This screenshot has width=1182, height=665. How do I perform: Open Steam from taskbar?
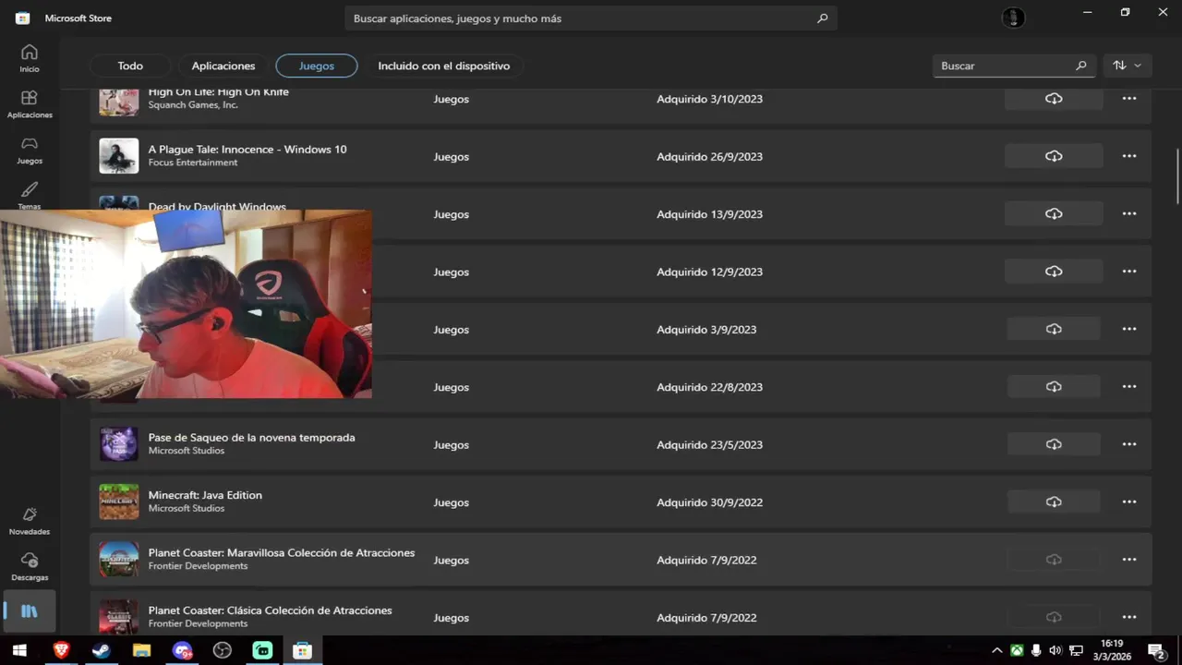101,650
